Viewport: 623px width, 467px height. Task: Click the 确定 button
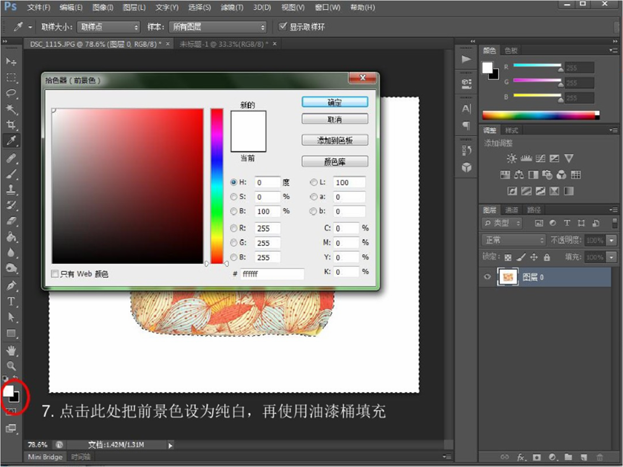335,102
